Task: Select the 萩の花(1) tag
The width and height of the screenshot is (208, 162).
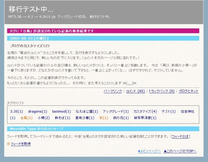Action: click(x=121, y=118)
